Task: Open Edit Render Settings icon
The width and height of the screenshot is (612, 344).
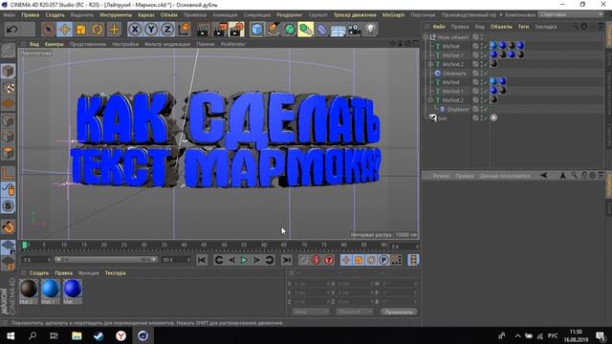Action: pyautogui.click(x=236, y=30)
